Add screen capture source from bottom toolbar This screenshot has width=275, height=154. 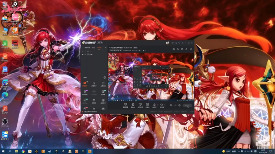coord(125,105)
